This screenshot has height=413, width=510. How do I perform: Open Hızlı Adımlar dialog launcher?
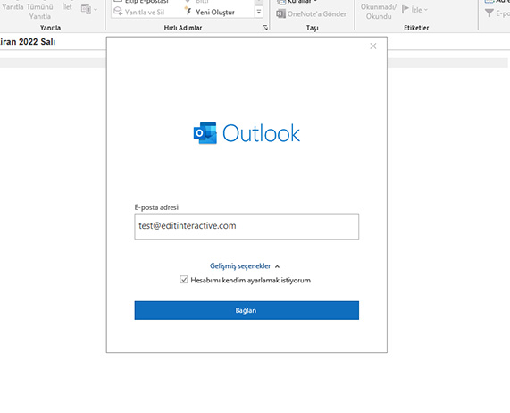265,28
